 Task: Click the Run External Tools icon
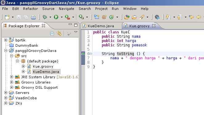[x=67, y=17]
